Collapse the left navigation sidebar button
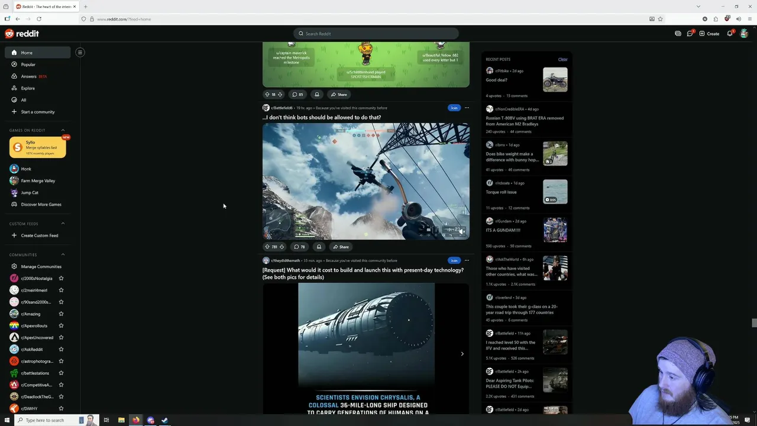This screenshot has width=757, height=426. click(x=80, y=52)
